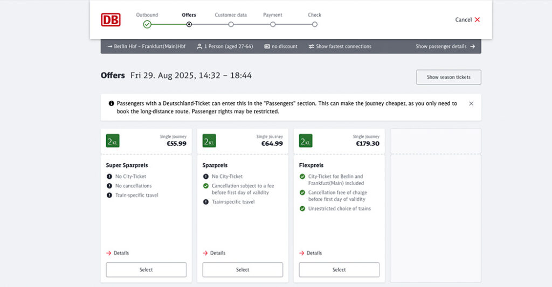This screenshot has width=552, height=287.
Task: Open Details for Flexpreis
Action: 310,253
